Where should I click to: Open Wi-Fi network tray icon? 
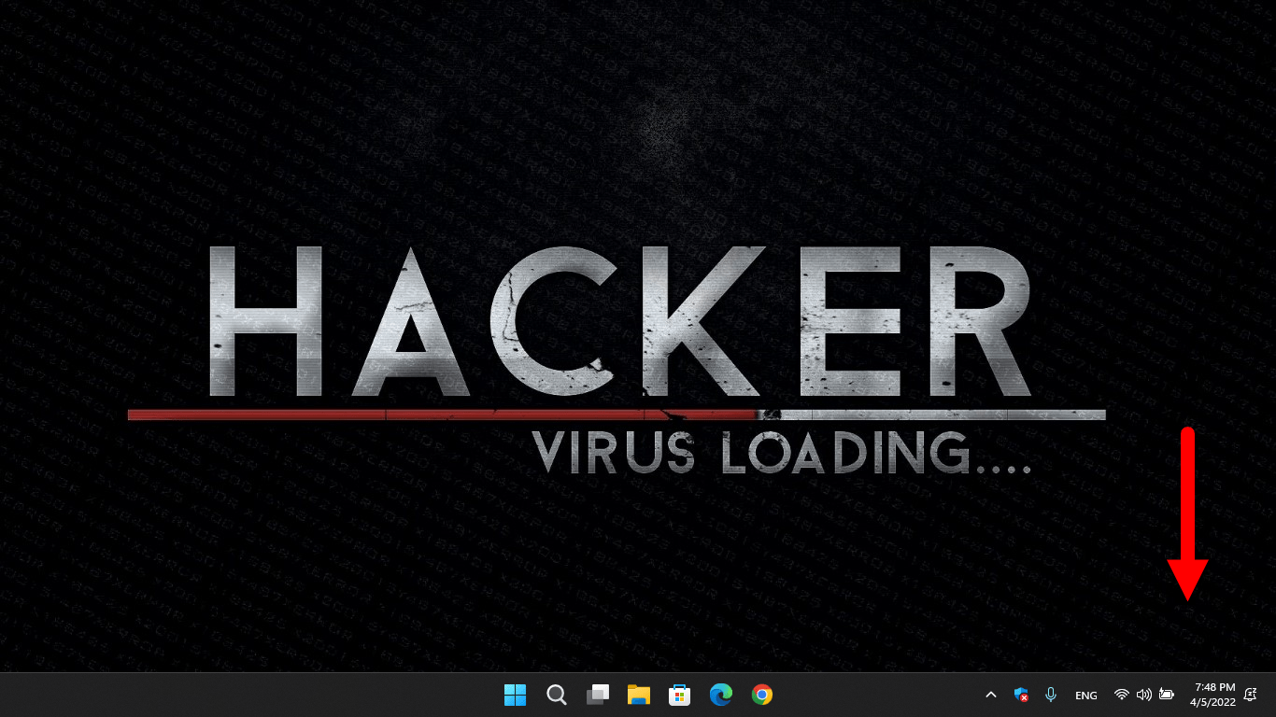pos(1122,695)
